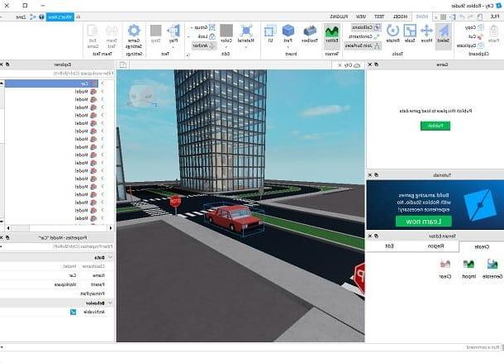Click the Learn now button
The height and width of the screenshot is (363, 504).
(x=424, y=222)
